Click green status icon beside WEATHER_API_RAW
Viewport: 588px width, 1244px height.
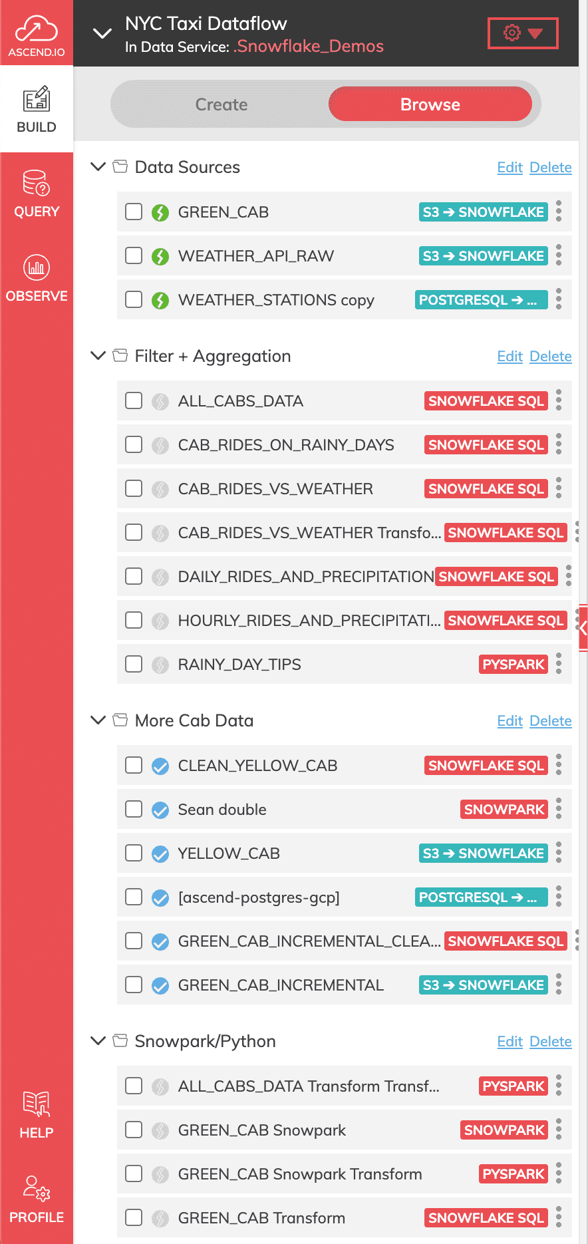160,256
